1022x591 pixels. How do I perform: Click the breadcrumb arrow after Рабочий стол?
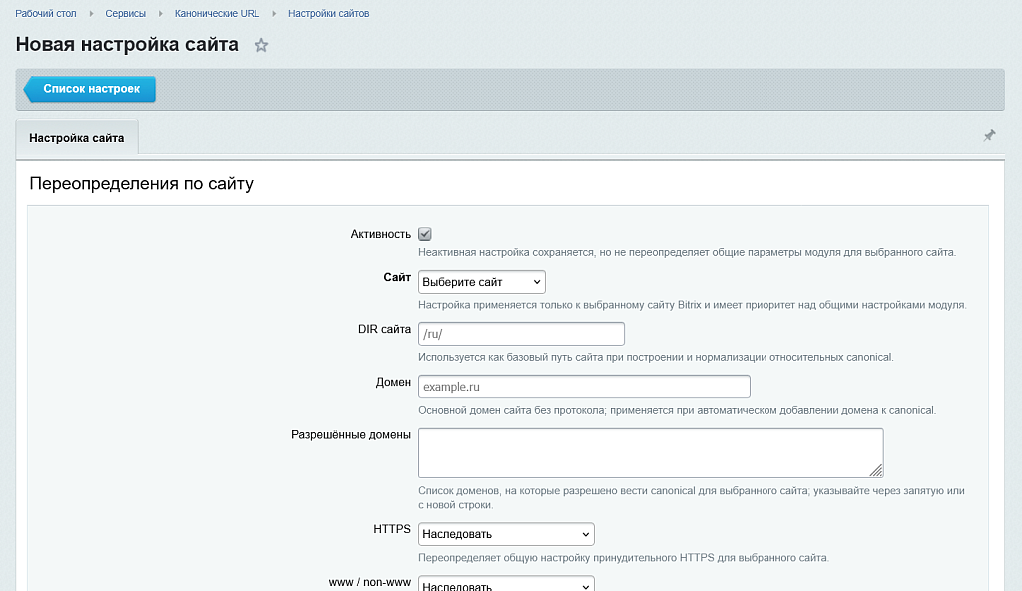pyautogui.click(x=91, y=14)
